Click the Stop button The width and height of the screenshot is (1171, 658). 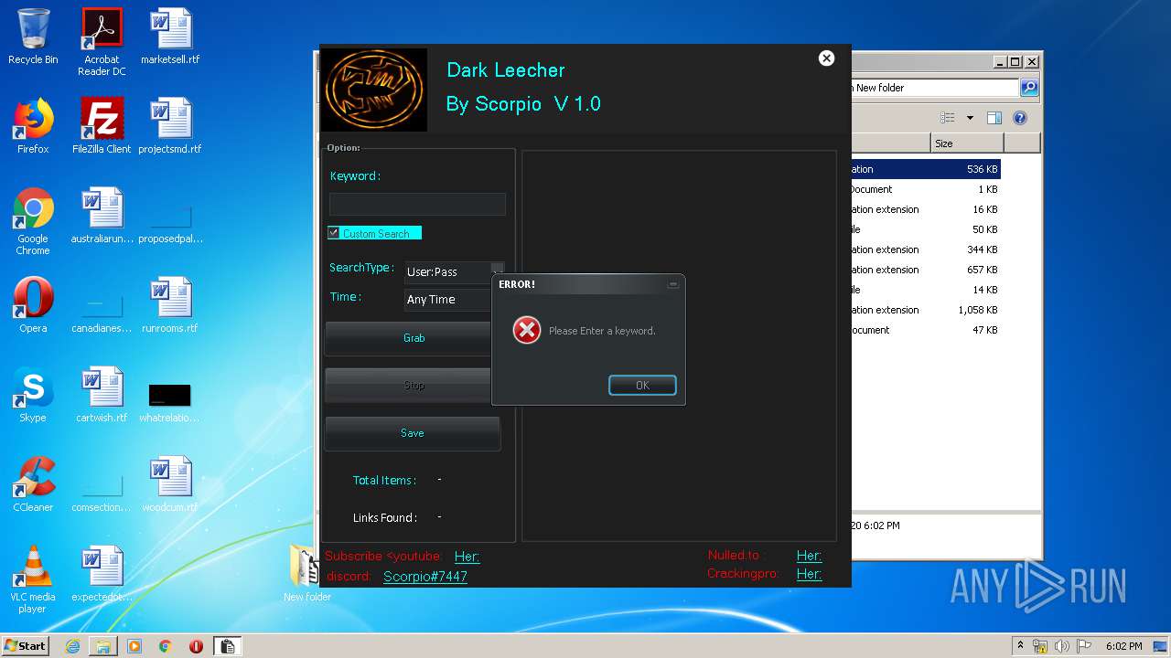click(408, 386)
